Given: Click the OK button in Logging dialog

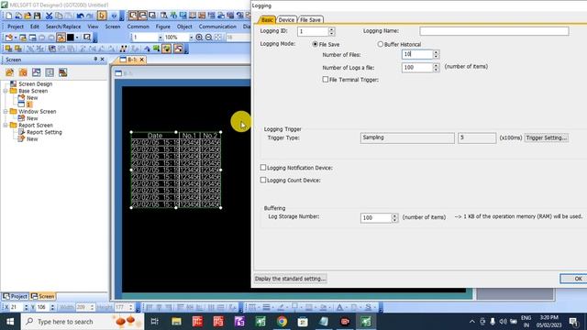Looking at the screenshot, I should point(574,279).
